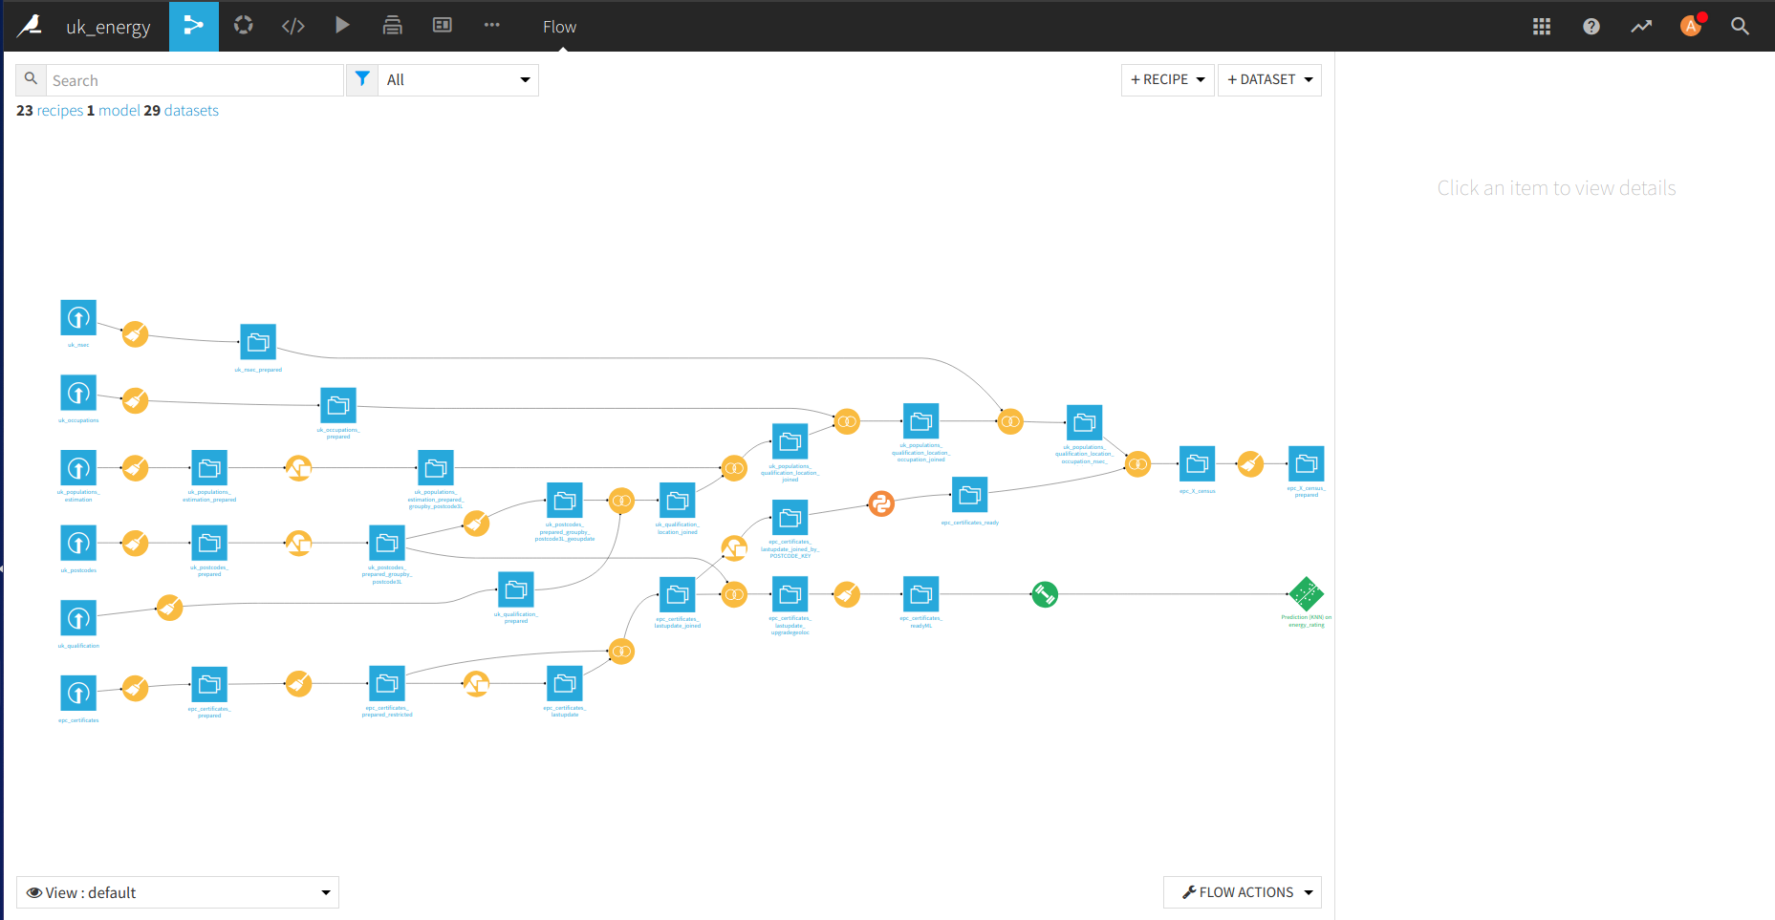1775x920 pixels.
Task: Open the three-dots more menu in navbar
Action: pos(491,26)
